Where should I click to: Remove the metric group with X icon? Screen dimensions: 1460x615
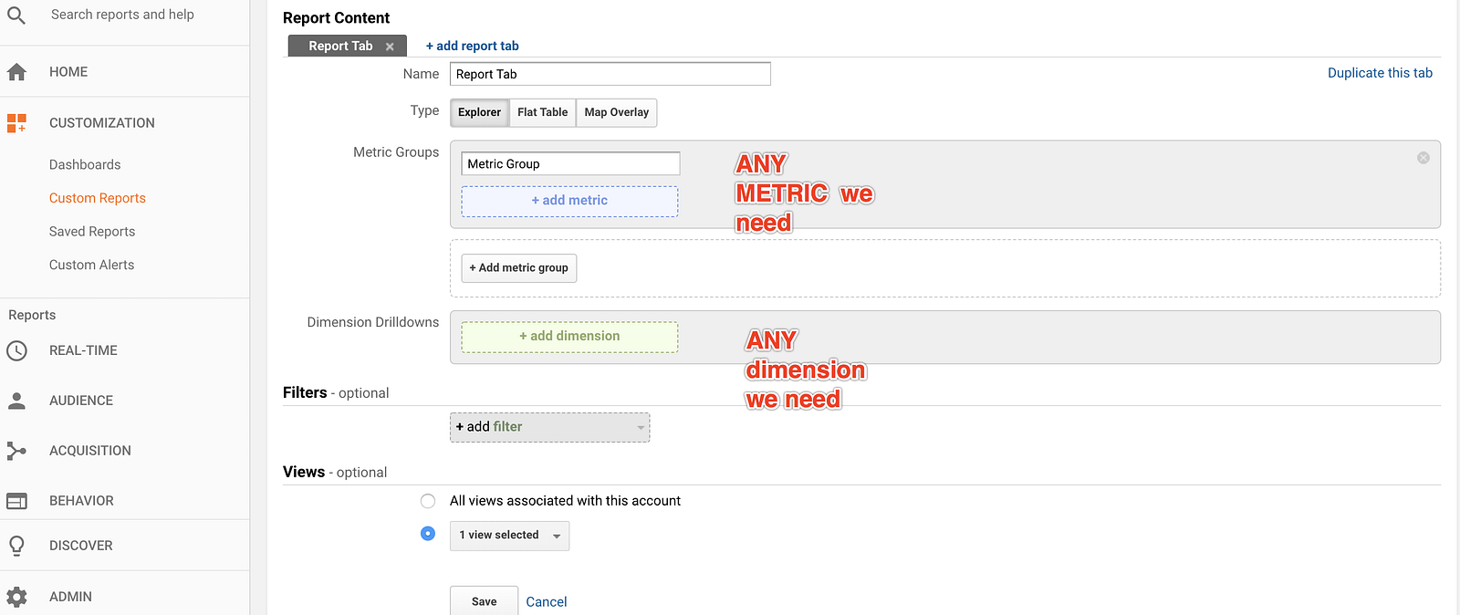(x=1423, y=158)
